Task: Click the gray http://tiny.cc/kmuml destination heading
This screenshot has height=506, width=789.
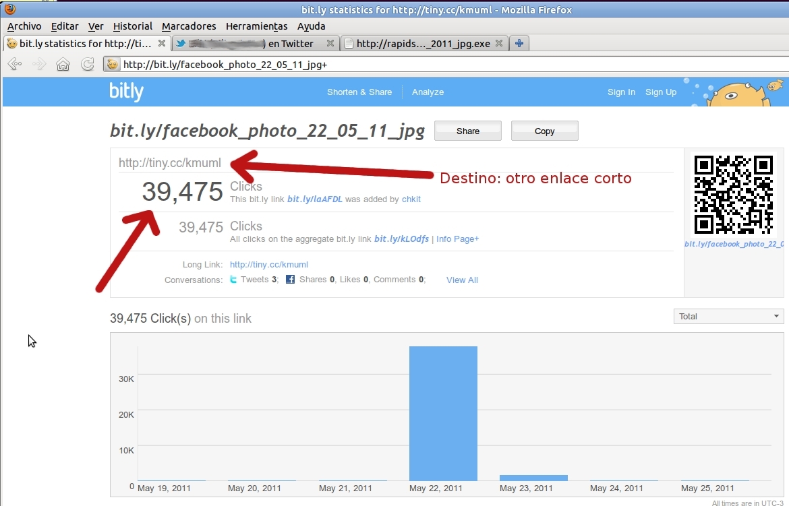Action: pyautogui.click(x=169, y=163)
